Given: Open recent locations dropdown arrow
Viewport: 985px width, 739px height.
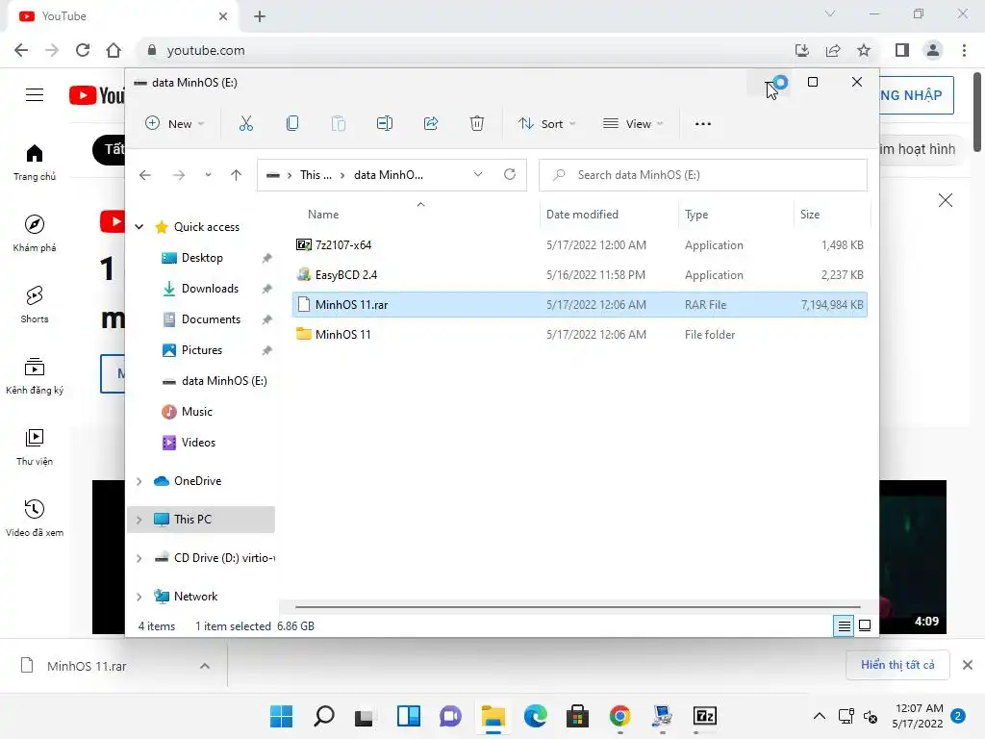Looking at the screenshot, I should click(x=208, y=175).
